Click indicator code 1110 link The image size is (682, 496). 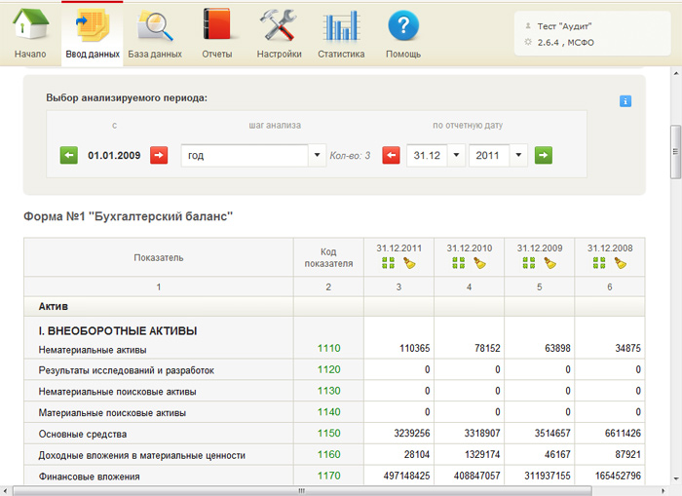[x=328, y=348]
